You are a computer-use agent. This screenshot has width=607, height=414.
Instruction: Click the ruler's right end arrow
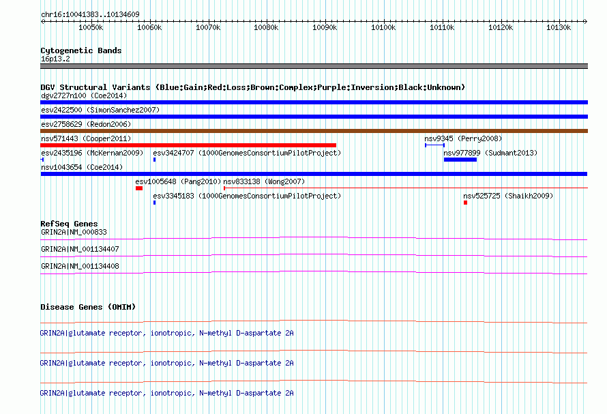tap(585, 21)
